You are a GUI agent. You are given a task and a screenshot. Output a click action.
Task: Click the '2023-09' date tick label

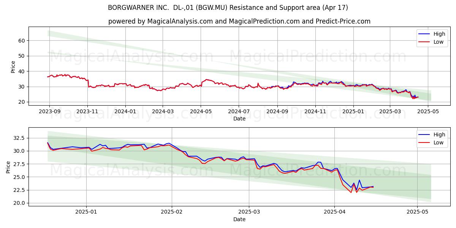pyautogui.click(x=49, y=111)
